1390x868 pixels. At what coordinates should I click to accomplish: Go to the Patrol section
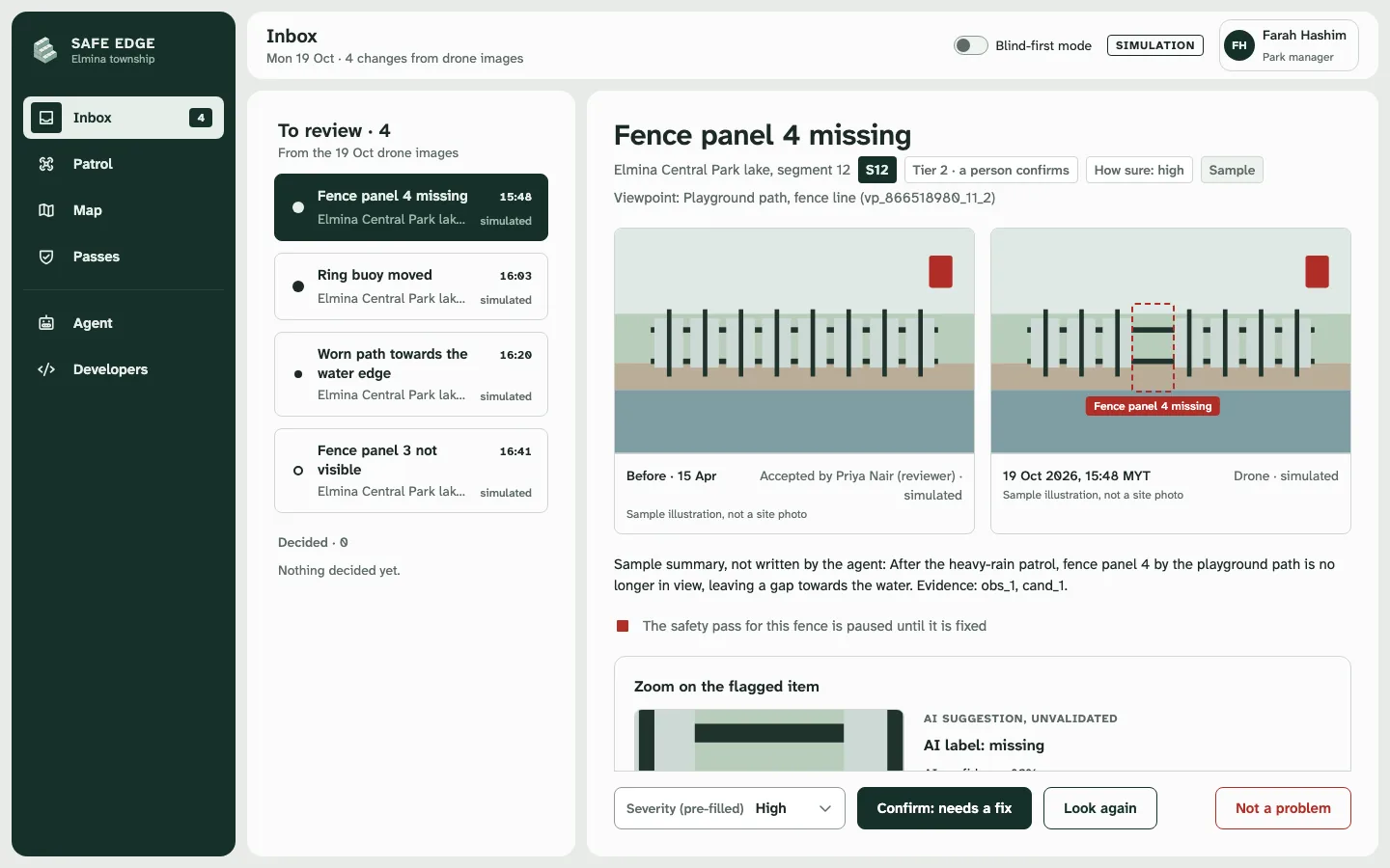click(x=124, y=164)
